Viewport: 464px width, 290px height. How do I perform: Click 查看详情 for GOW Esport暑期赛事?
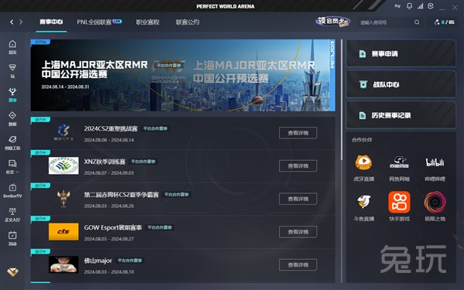tap(298, 232)
